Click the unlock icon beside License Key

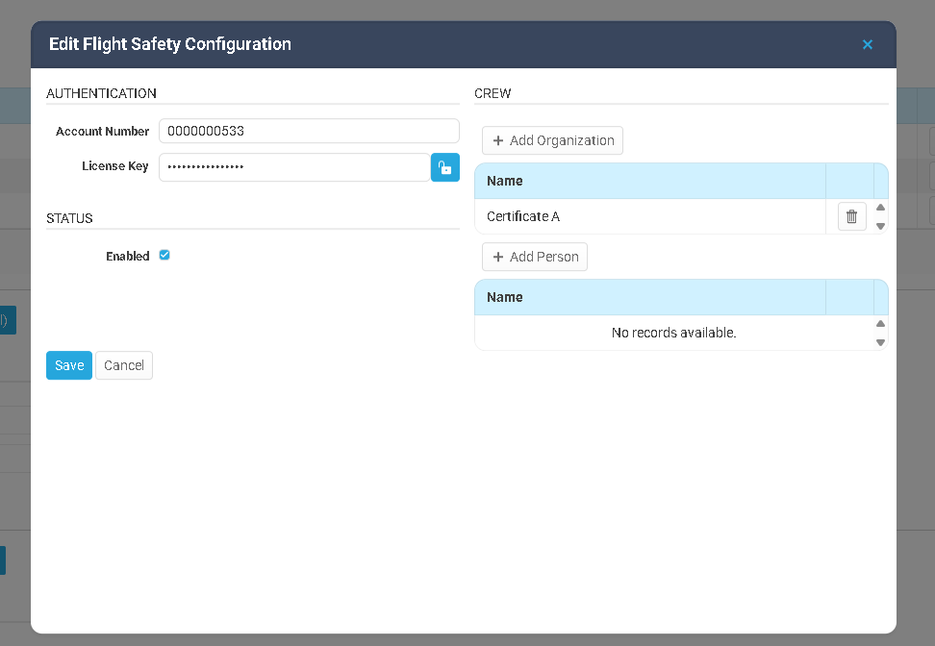click(444, 167)
